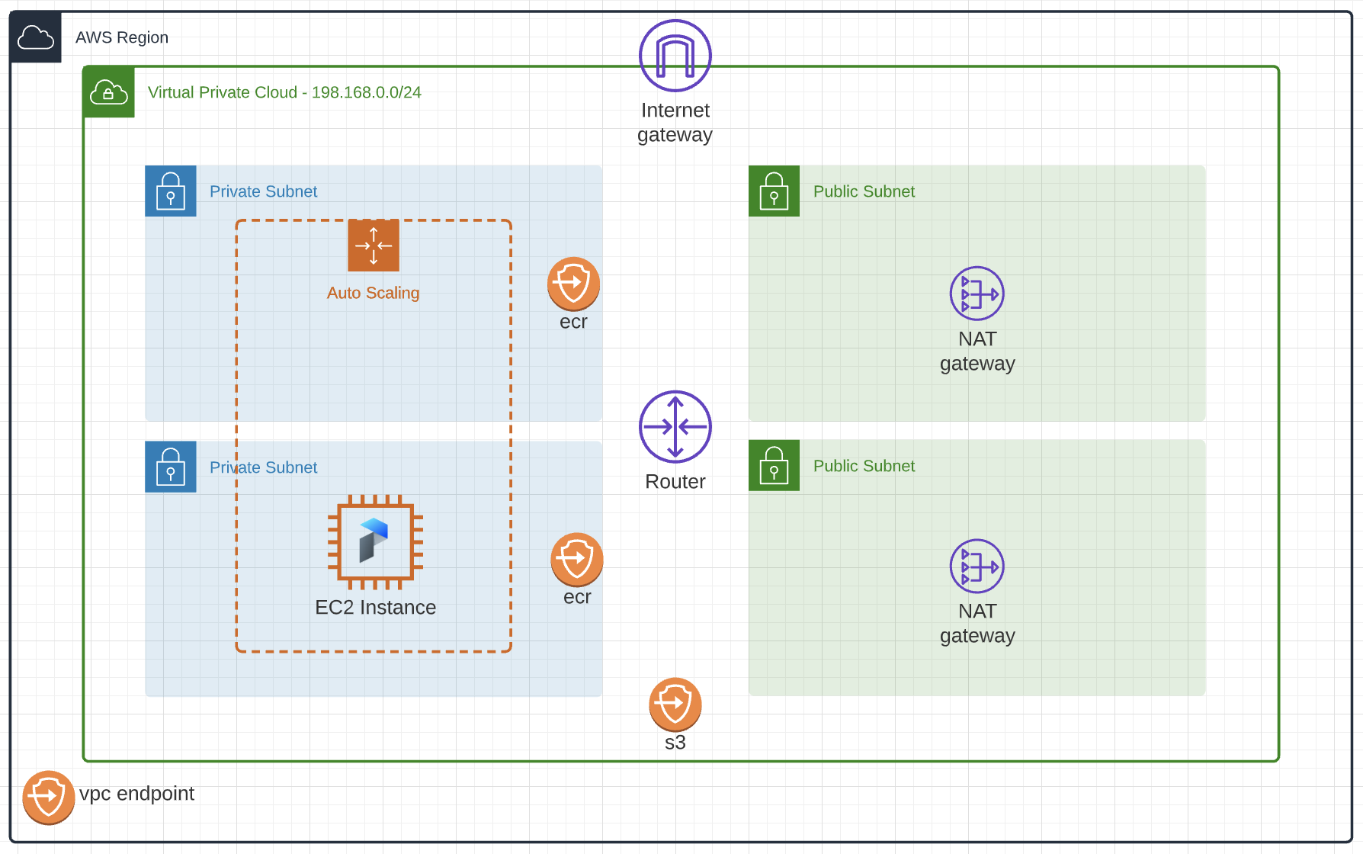Click the s3 endpoint icon
This screenshot has width=1363, height=854.
coord(675,705)
